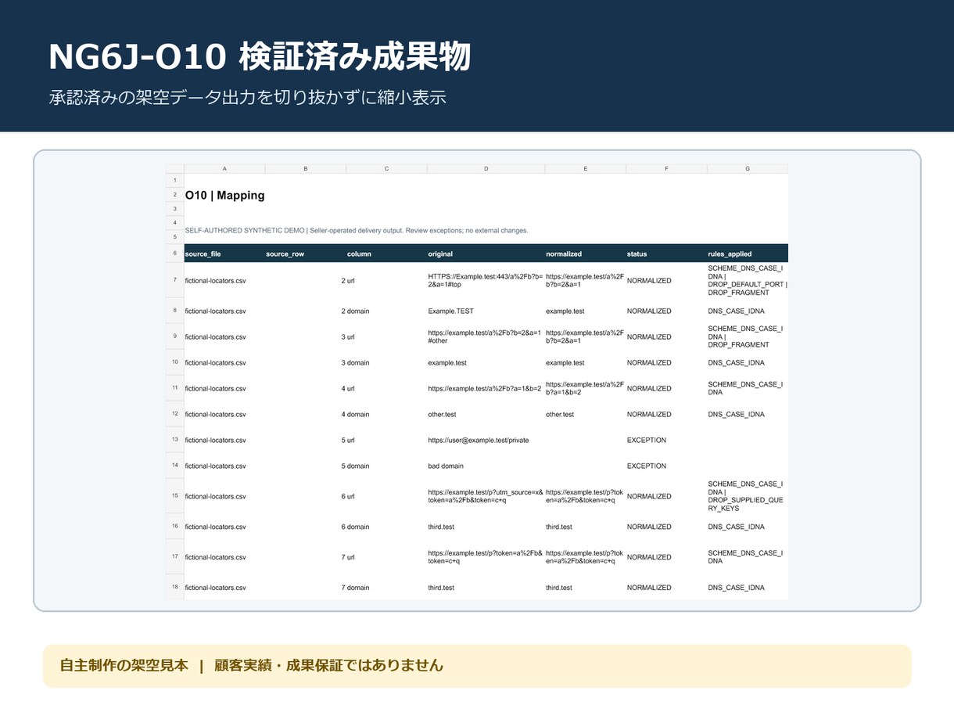Viewport: 954px width, 716px height.
Task: Click the "column" header cell
Action: (386, 254)
